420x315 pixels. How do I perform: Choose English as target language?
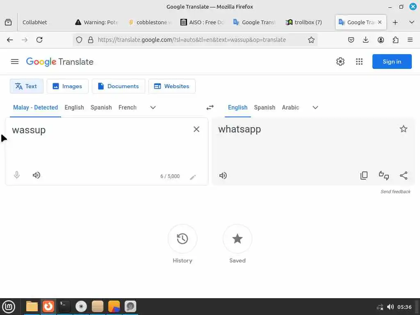[x=237, y=107]
